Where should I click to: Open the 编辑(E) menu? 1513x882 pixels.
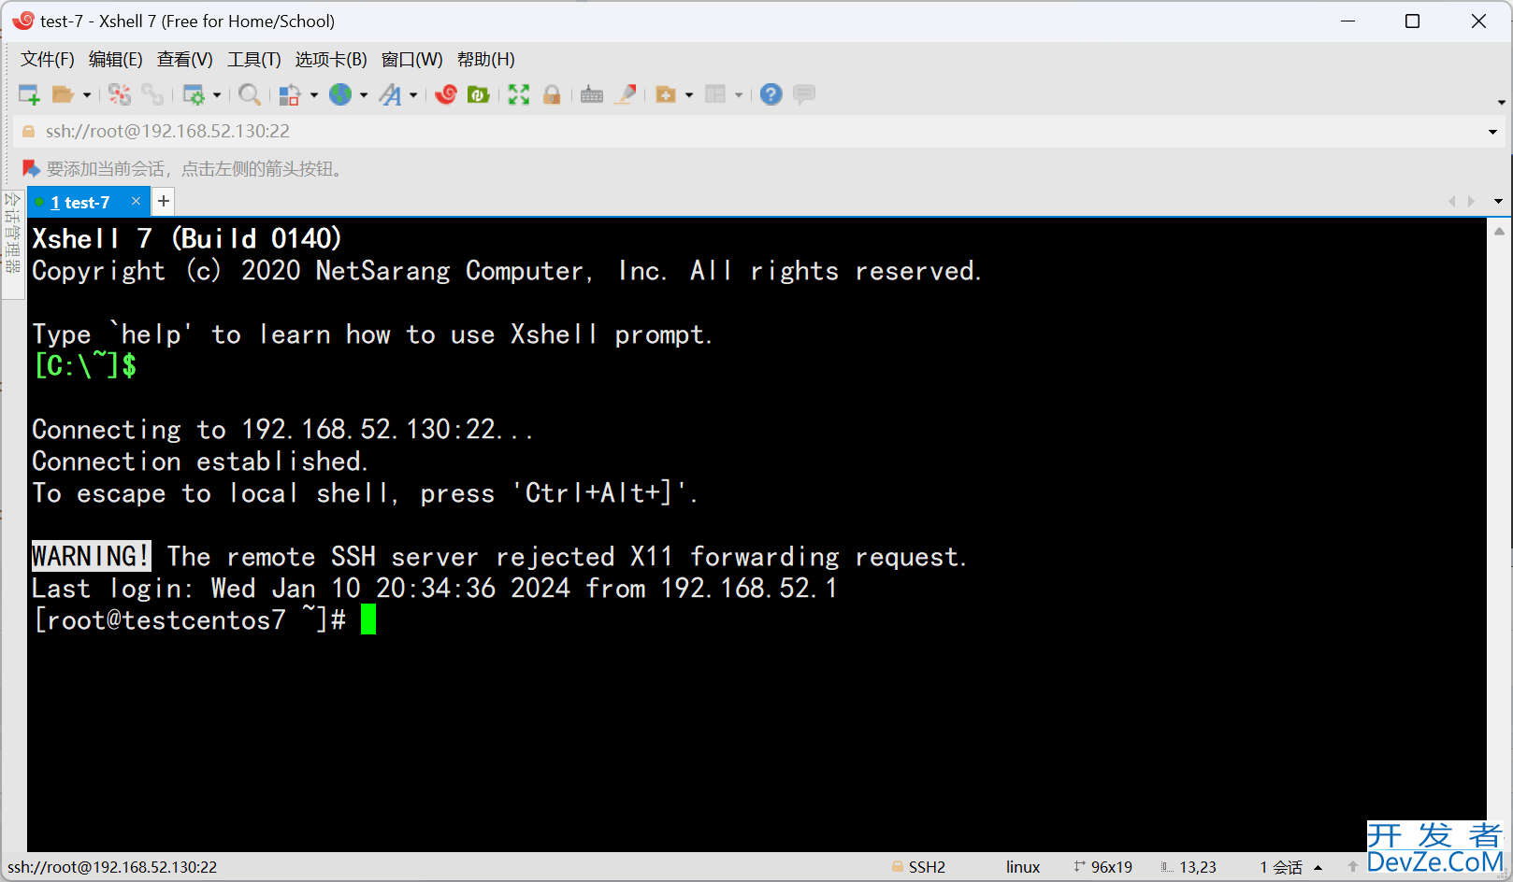click(116, 60)
